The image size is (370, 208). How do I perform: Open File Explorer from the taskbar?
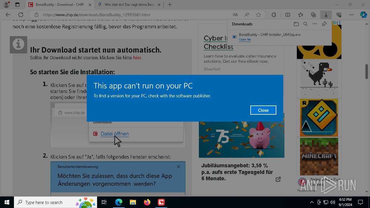(x=133, y=202)
